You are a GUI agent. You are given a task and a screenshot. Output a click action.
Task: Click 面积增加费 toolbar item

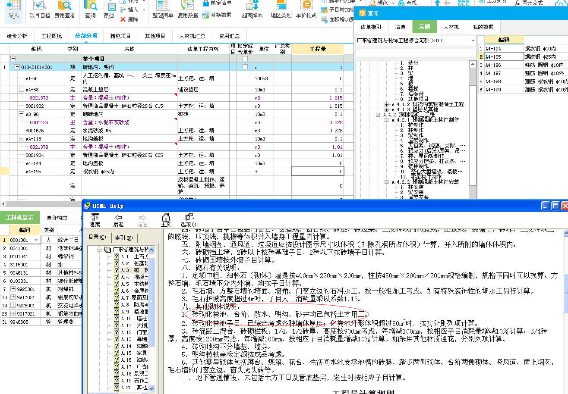click(x=338, y=19)
